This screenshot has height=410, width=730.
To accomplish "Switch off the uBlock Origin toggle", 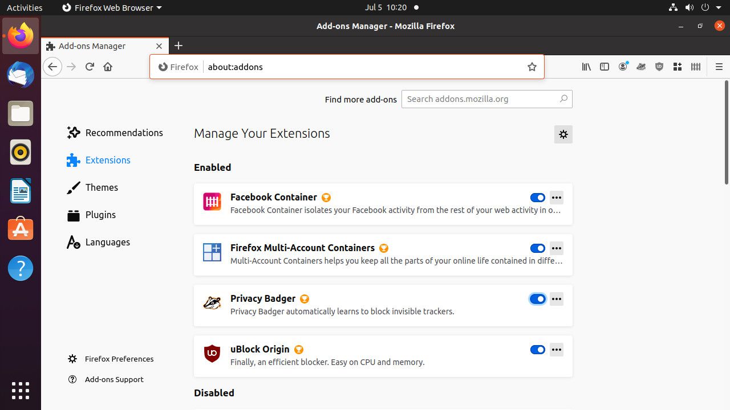I will point(538,350).
